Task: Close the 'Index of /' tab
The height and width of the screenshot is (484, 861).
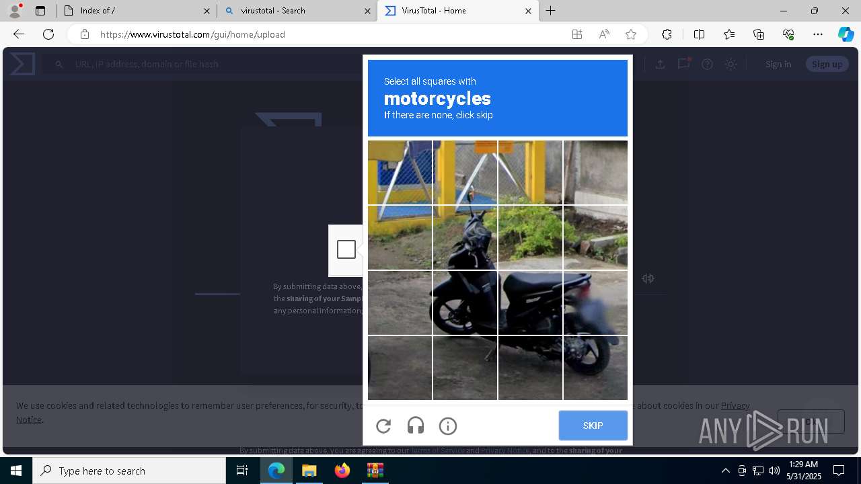Action: click(x=207, y=11)
